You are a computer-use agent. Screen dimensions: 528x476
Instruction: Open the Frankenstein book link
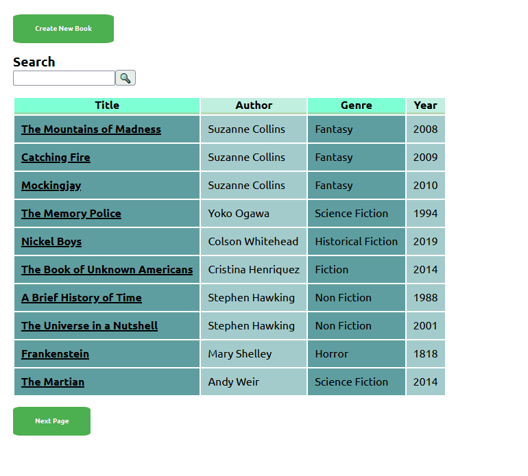coord(56,354)
